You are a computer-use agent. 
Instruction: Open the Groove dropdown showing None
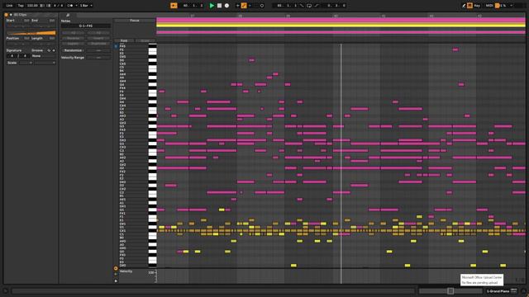(x=43, y=56)
